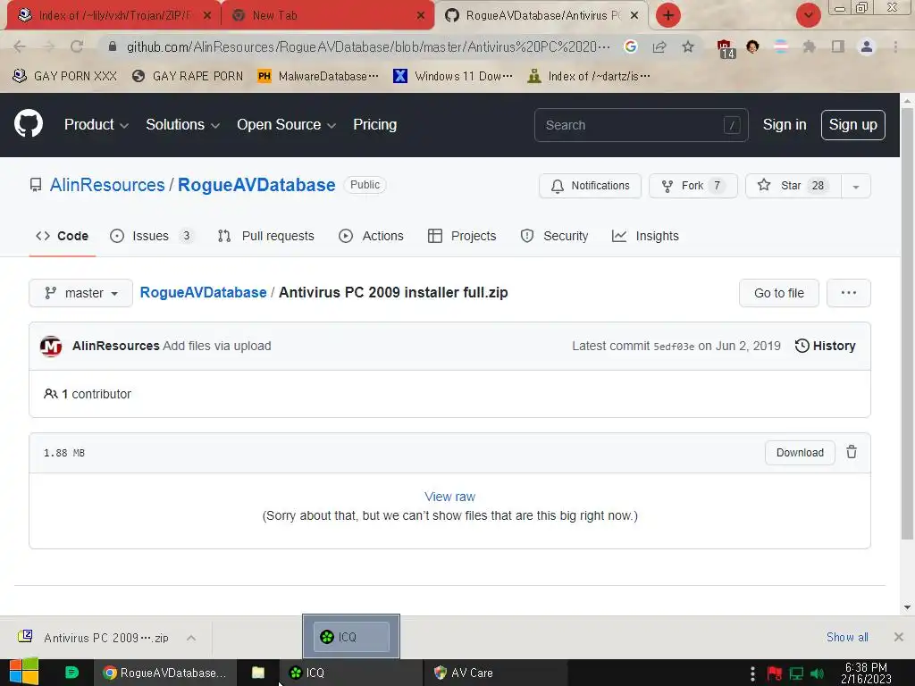Click the Pricing link

click(x=374, y=125)
